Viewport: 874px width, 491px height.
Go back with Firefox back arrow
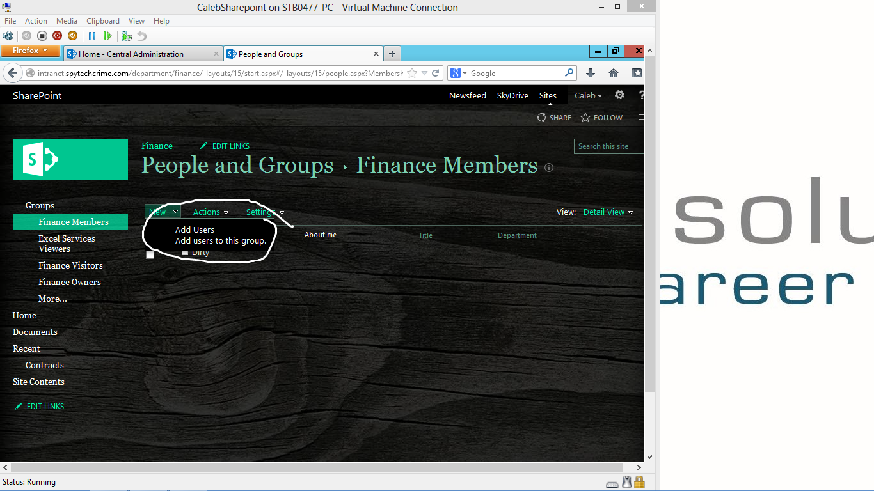12,73
